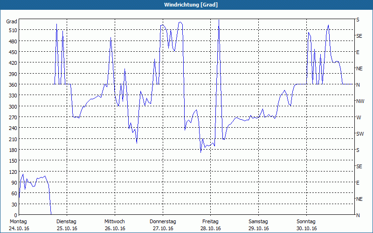Click the SW compass label on right axis

[360, 134]
